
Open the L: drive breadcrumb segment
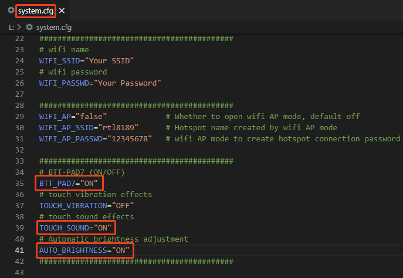coord(12,27)
